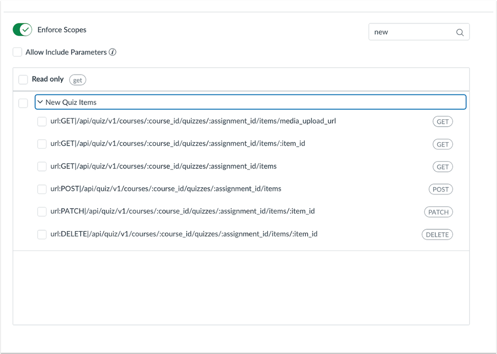
Task: Click the 'get' pill beside Read only
Action: pyautogui.click(x=78, y=80)
